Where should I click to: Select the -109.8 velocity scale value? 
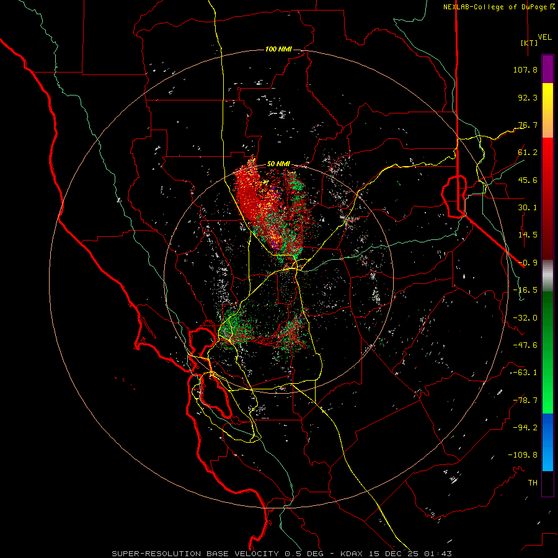(x=523, y=455)
